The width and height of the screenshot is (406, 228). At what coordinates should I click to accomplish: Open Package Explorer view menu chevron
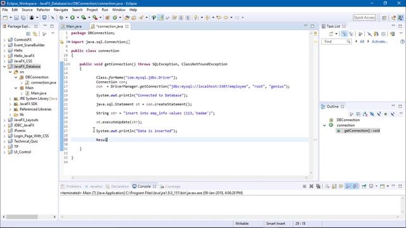click(x=53, y=34)
